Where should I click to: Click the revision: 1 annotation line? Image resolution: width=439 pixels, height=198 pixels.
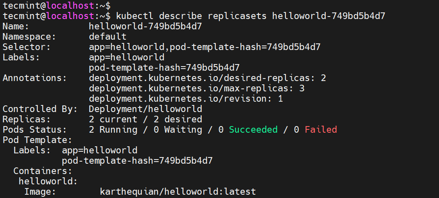(x=186, y=99)
